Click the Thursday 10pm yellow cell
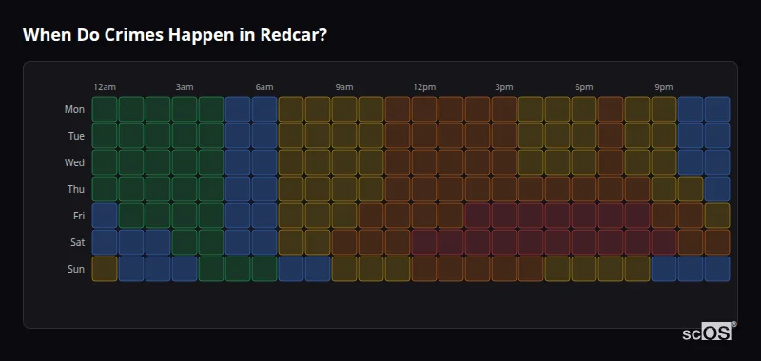 click(691, 189)
